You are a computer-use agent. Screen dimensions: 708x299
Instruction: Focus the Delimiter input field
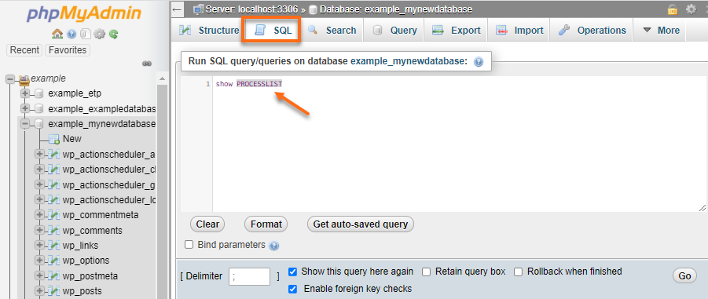pos(249,276)
